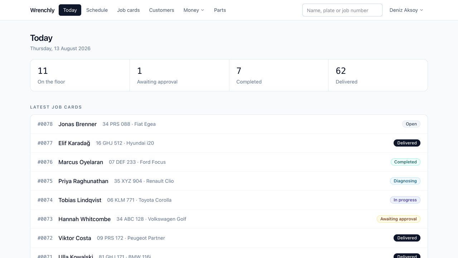Navigate to Customers
This screenshot has height=258, width=458.
click(162, 10)
